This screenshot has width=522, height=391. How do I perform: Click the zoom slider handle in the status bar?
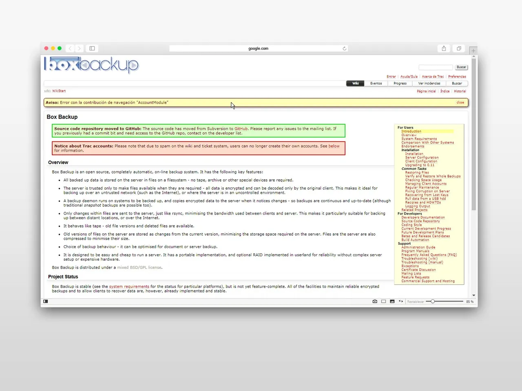click(433, 301)
